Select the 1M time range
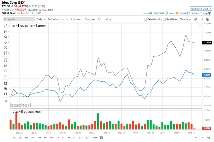 coord(26,137)
